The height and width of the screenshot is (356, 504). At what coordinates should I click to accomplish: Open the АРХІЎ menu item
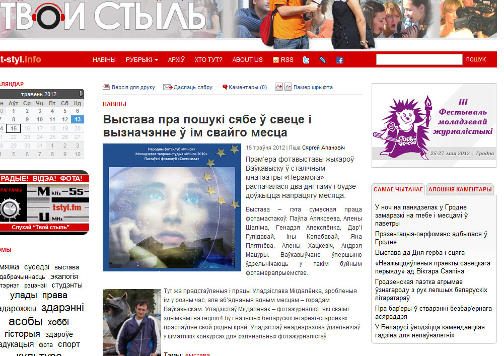tap(176, 60)
